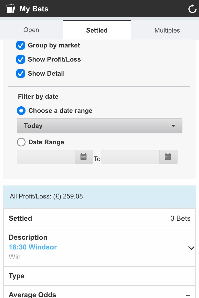Tap the Description label
Image resolution: width=199 pixels, height=298 pixels.
coord(28,237)
